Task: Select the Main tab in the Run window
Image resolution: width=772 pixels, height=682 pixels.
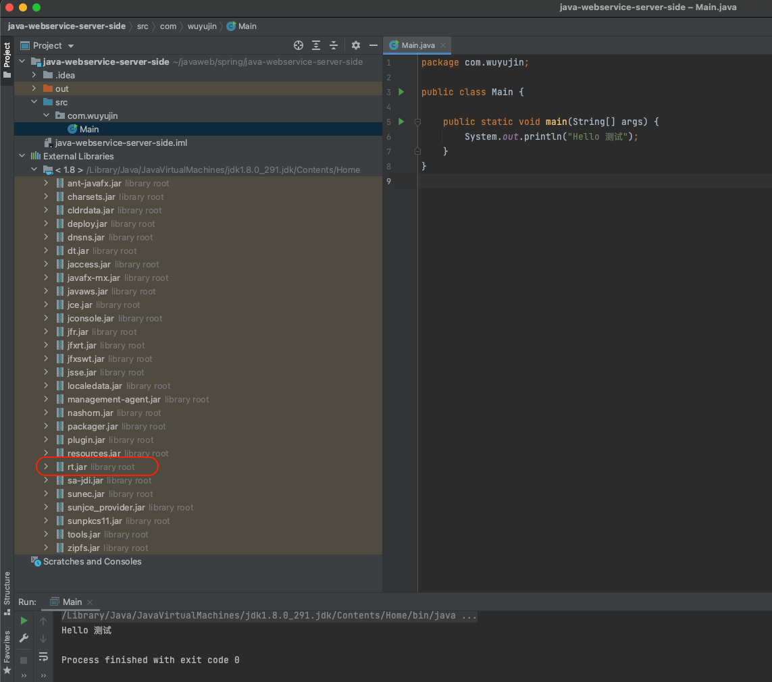Action: (x=71, y=601)
